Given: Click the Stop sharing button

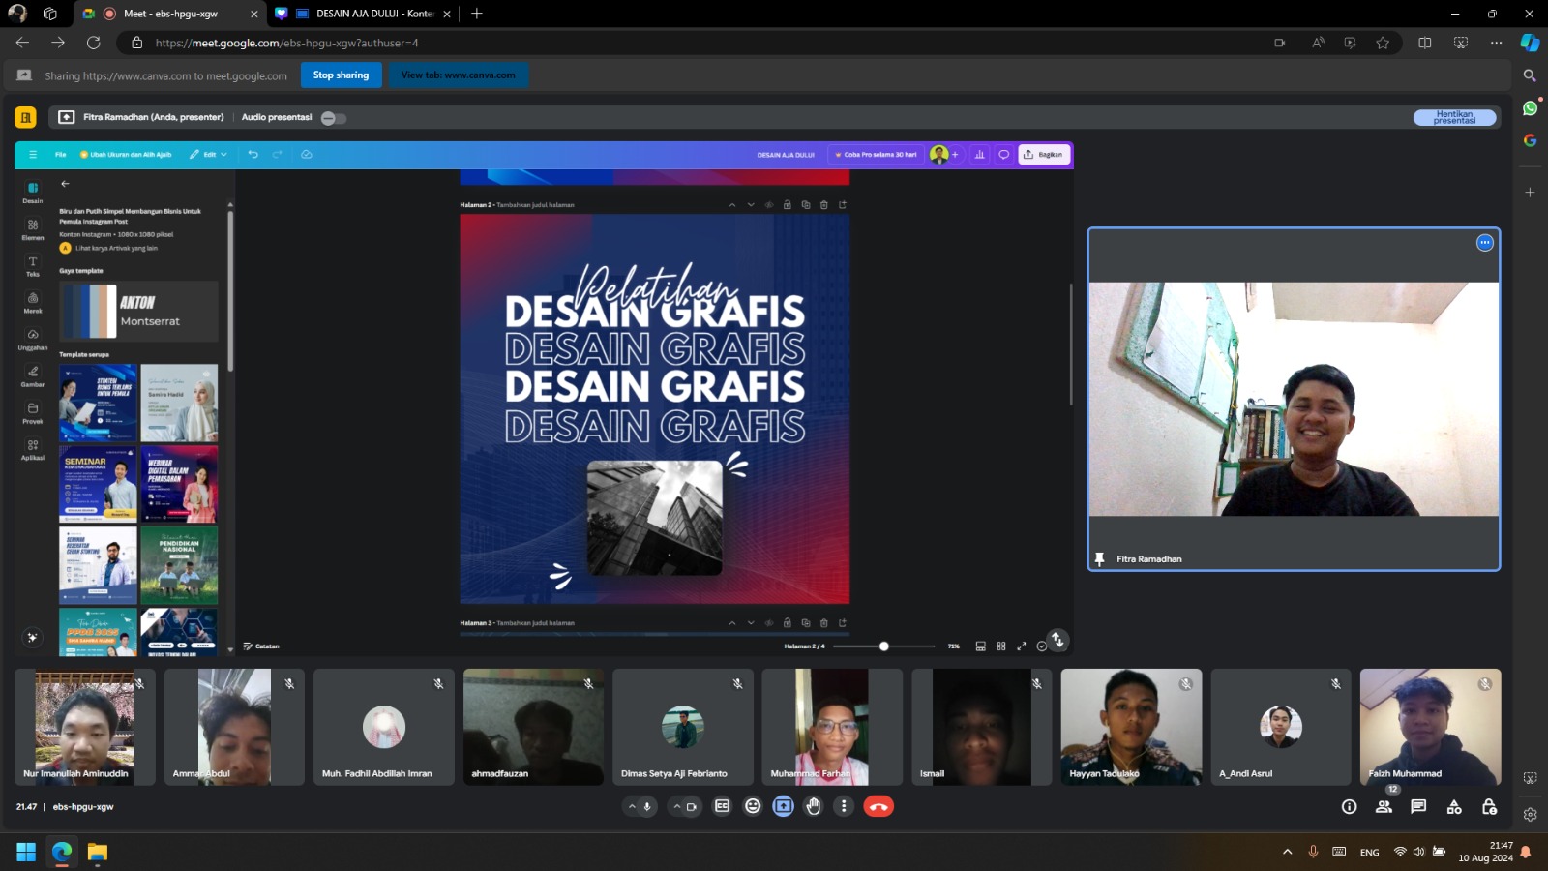Looking at the screenshot, I should coord(341,75).
